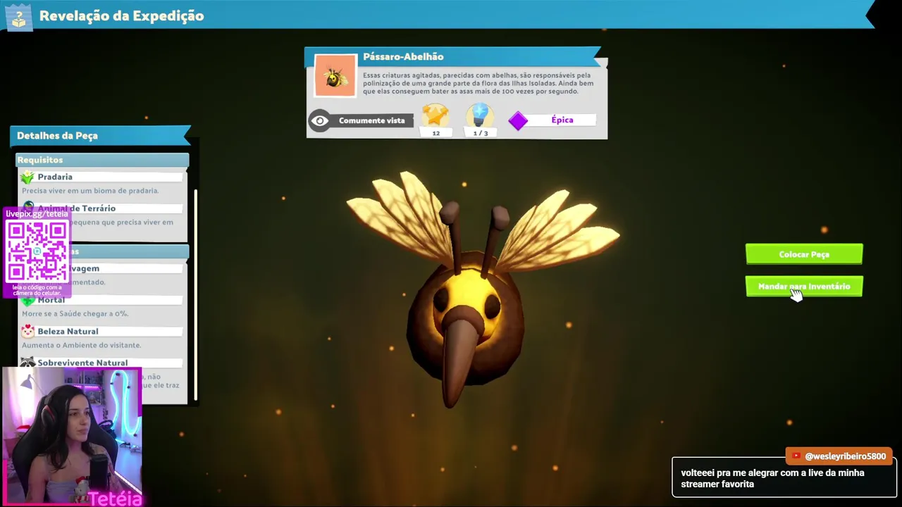902x507 pixels.
Task: Click the Sobrevivente Natural raccoon icon
Action: pyautogui.click(x=27, y=362)
